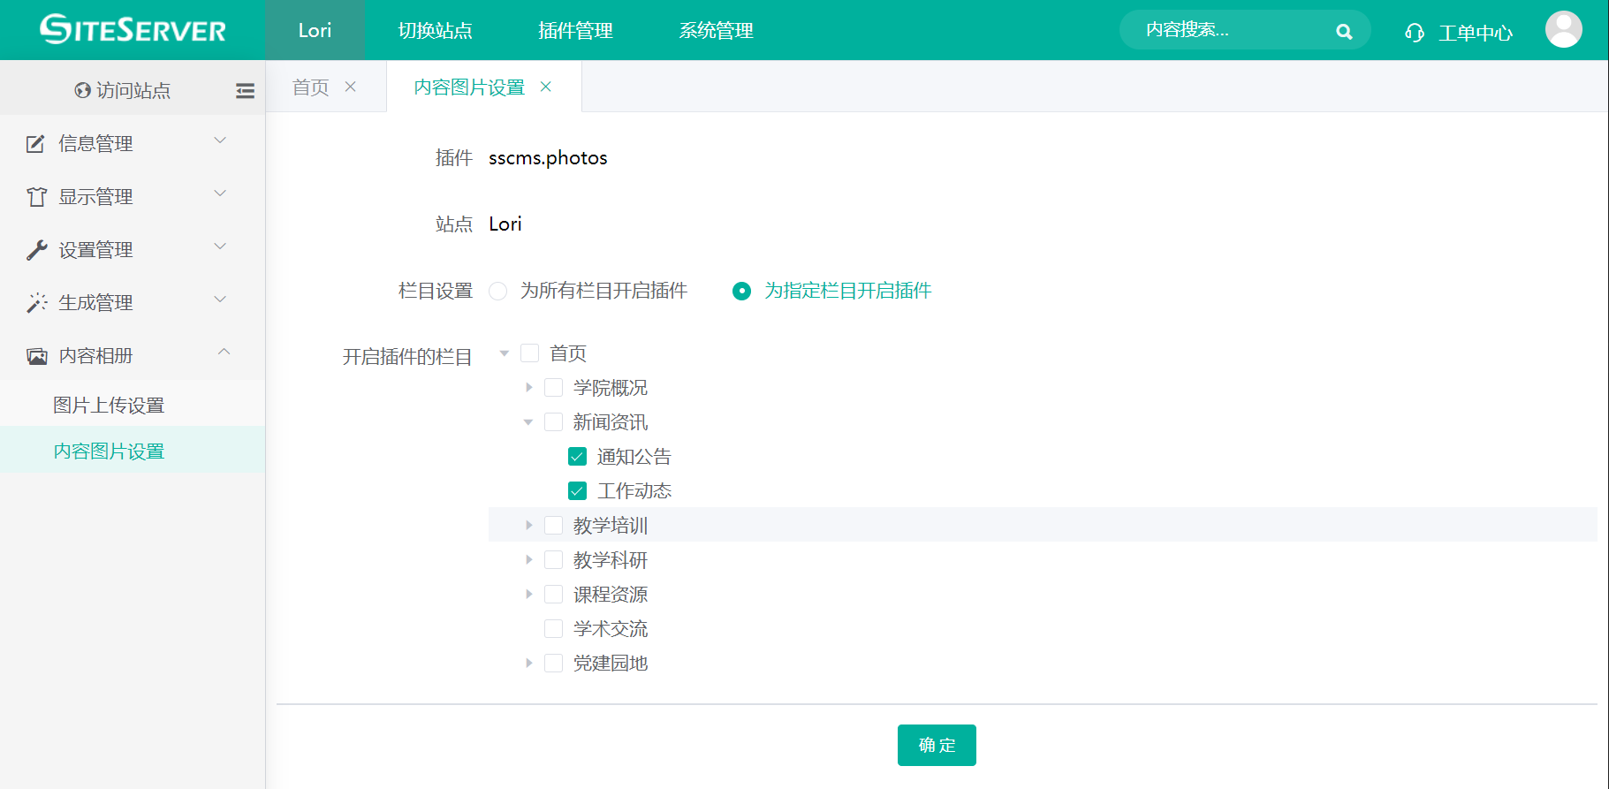Screen dimensions: 1609x789
Task: Expand the 显示管理 menu chevron
Action: tap(221, 193)
